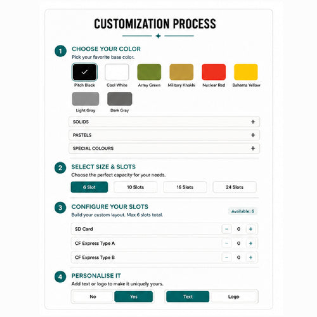Select the Pitch Black swatch

point(84,72)
